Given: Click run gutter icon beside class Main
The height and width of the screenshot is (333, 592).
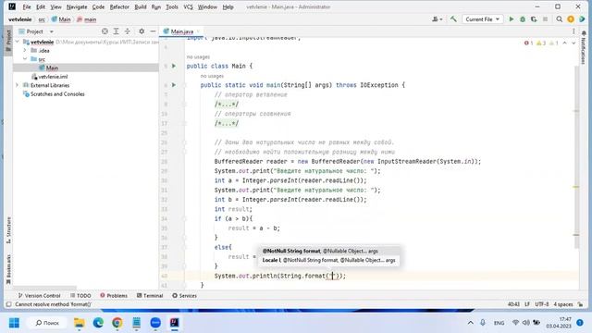Looking at the screenshot, I should coord(174,66).
